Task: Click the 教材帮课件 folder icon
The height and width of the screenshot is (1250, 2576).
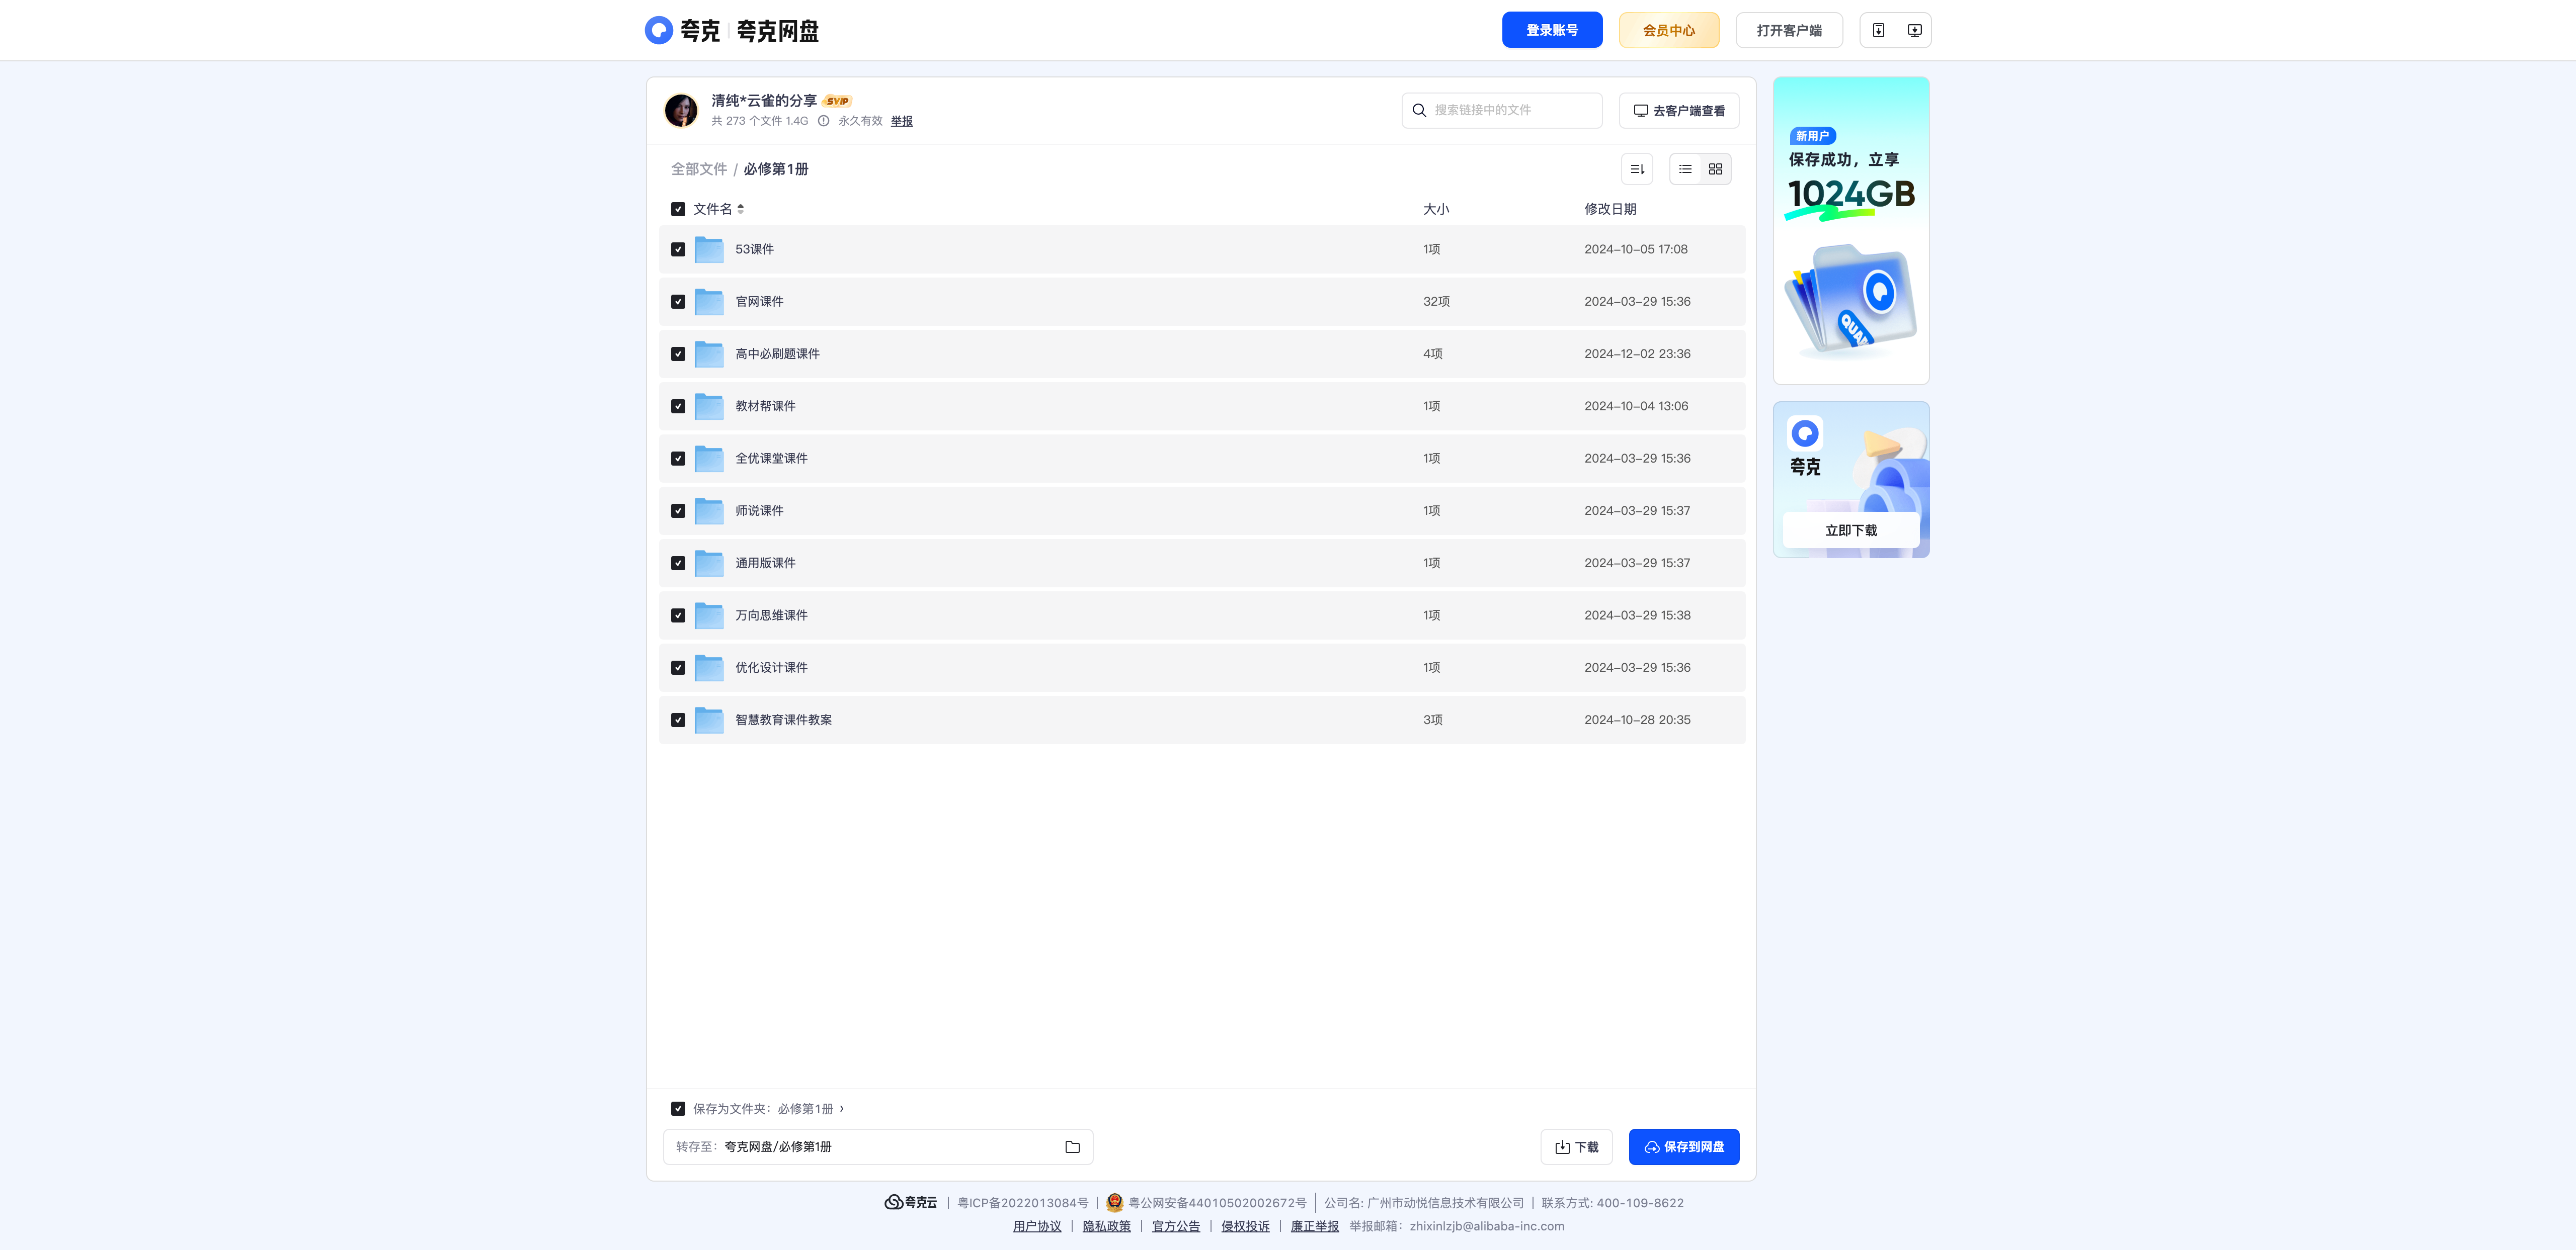Action: (709, 407)
